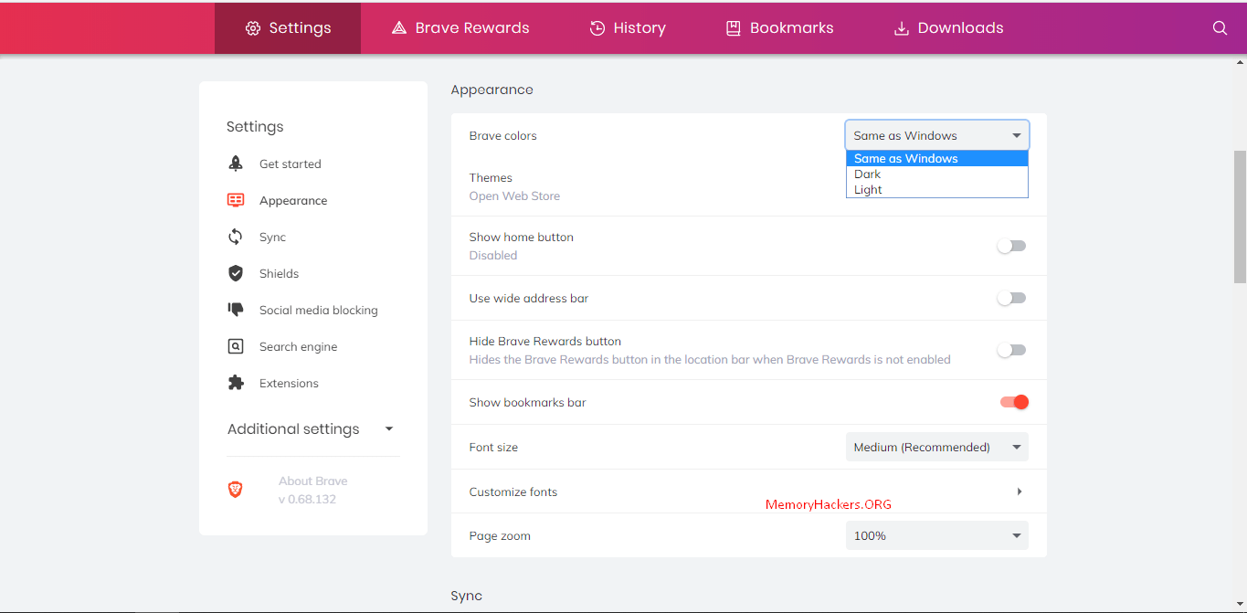Viewport: 1247px width, 613px height.
Task: Go to the Bookmarks tab
Action: (779, 28)
